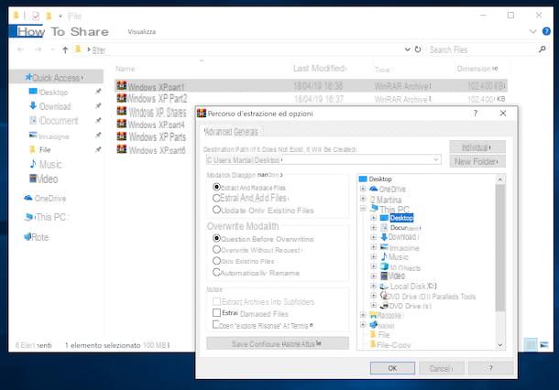Click the Individua button
559x390 pixels.
point(477,146)
